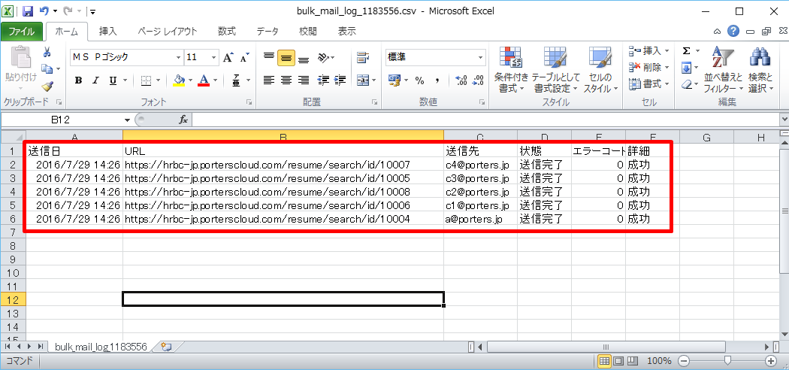Enable wrap text in cells
Screen dimensions: 789x370
[x=362, y=57]
